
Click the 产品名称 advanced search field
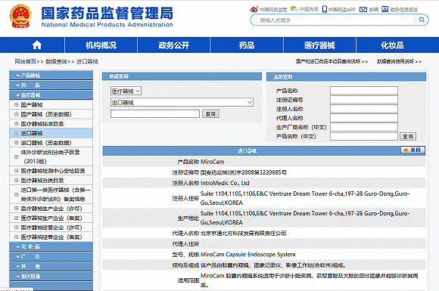point(363,90)
